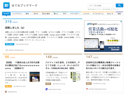Click the 成人式 article thumbnail image

(x=35, y=77)
